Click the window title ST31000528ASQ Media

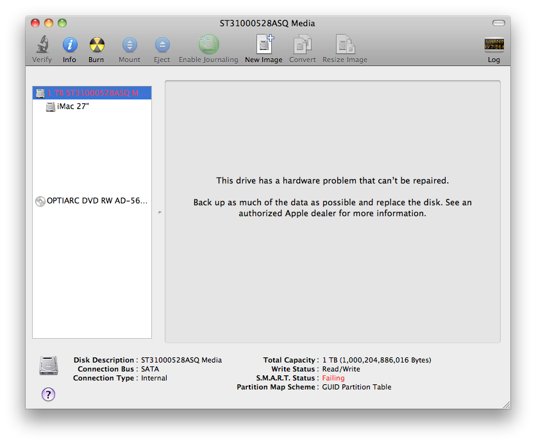point(267,23)
